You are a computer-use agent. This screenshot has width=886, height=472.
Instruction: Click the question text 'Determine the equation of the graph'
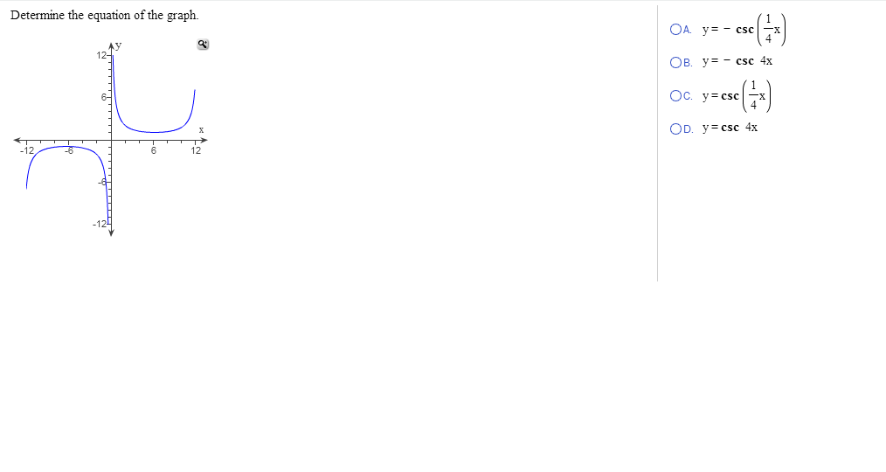coord(105,15)
